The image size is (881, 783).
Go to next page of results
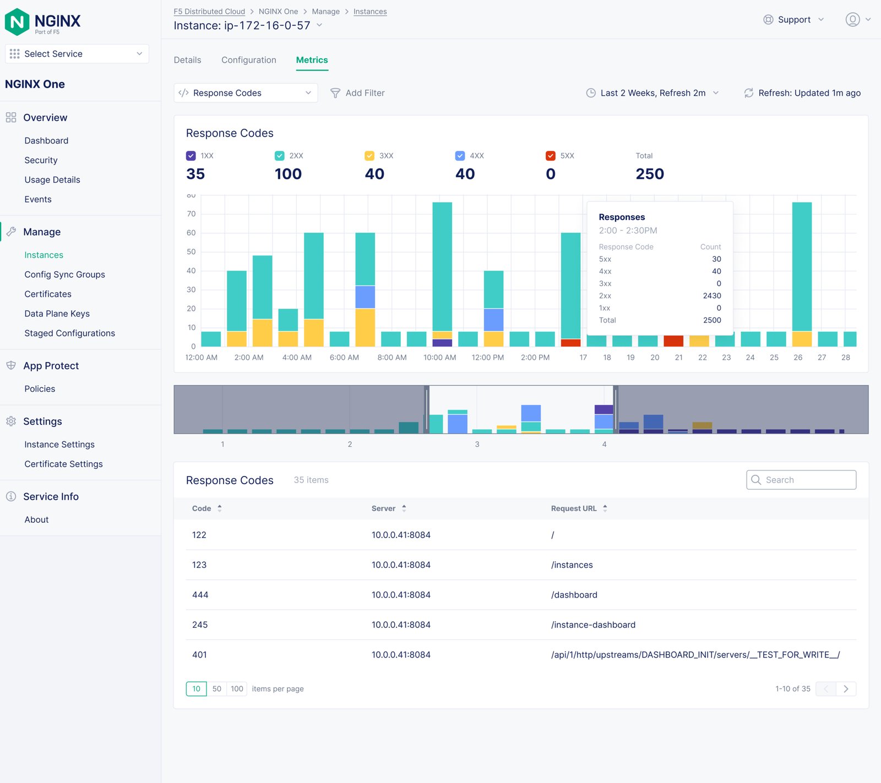click(x=846, y=689)
